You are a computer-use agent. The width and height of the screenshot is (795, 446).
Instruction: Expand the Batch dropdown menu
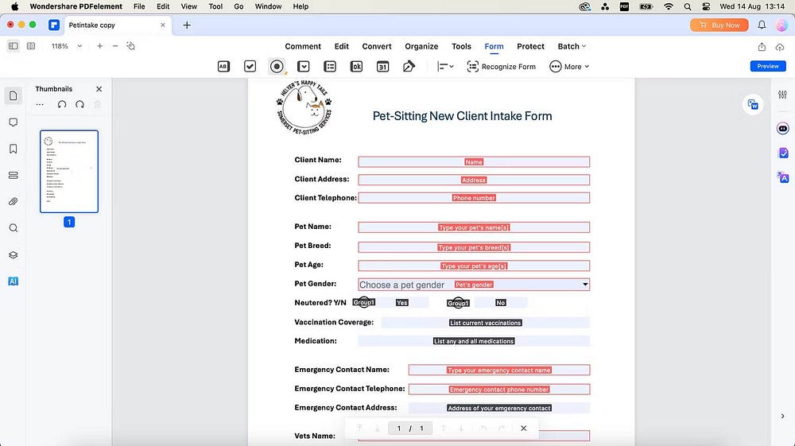tap(572, 46)
